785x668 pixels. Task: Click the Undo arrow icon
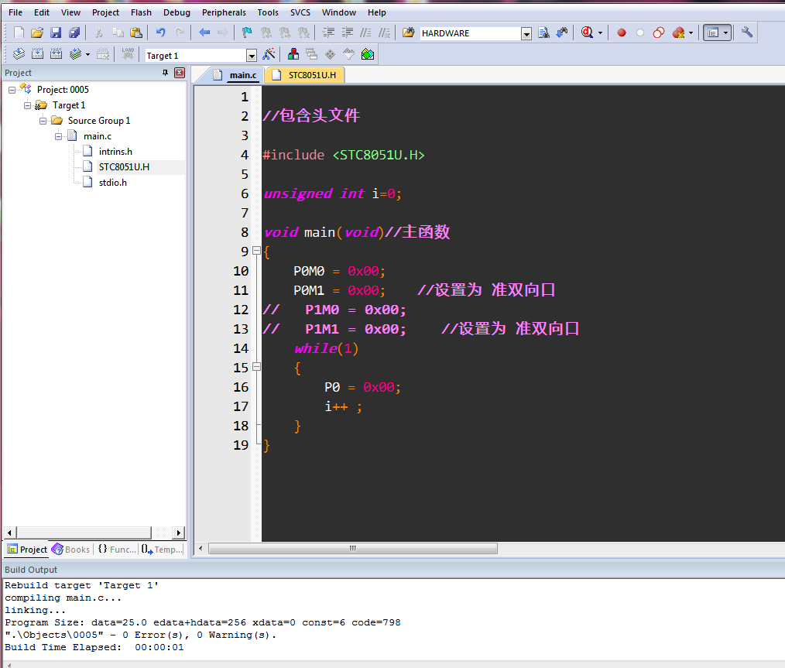[160, 33]
